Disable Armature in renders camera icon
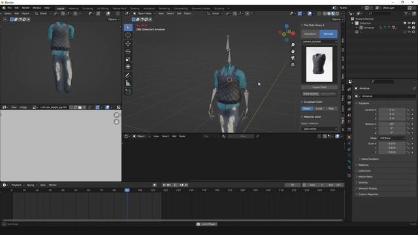 (413, 27)
